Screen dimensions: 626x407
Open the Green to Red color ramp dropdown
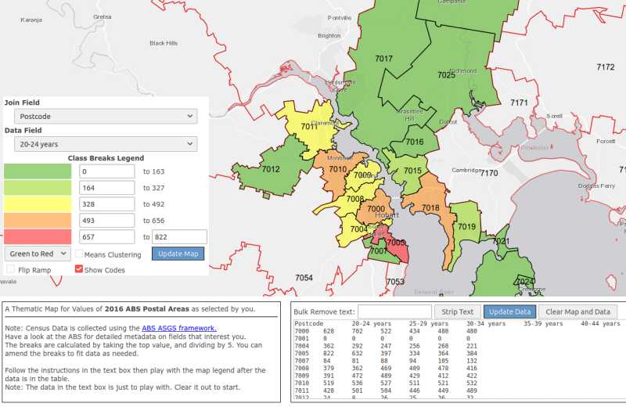tap(37, 254)
